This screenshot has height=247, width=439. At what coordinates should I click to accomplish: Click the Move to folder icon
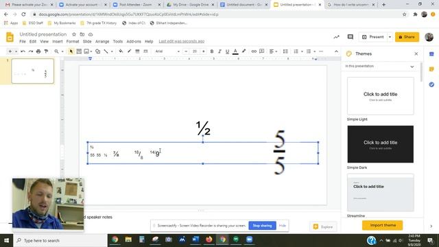click(82, 34)
